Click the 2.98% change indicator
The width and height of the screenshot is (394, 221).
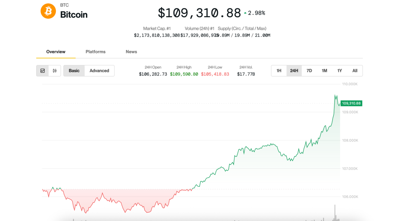click(x=254, y=13)
